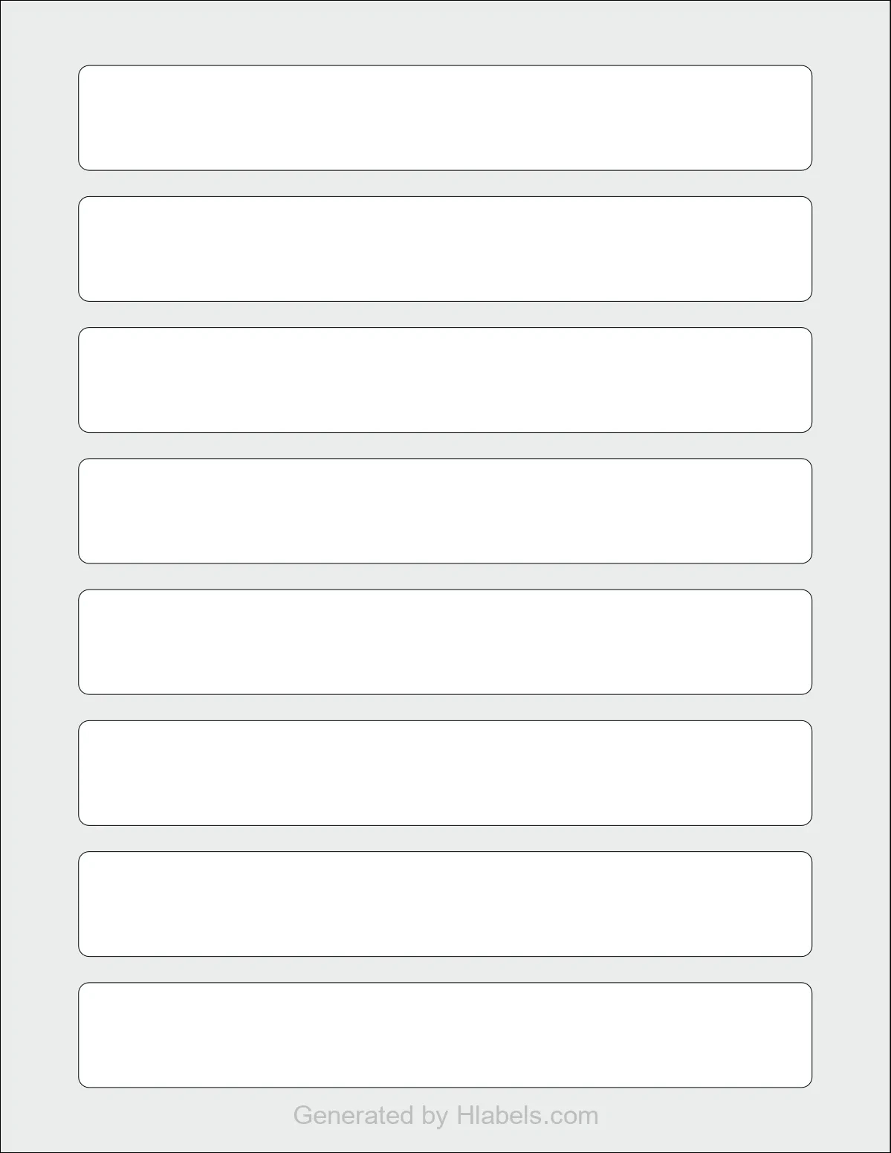Select the third label from the top

pyautogui.click(x=445, y=380)
